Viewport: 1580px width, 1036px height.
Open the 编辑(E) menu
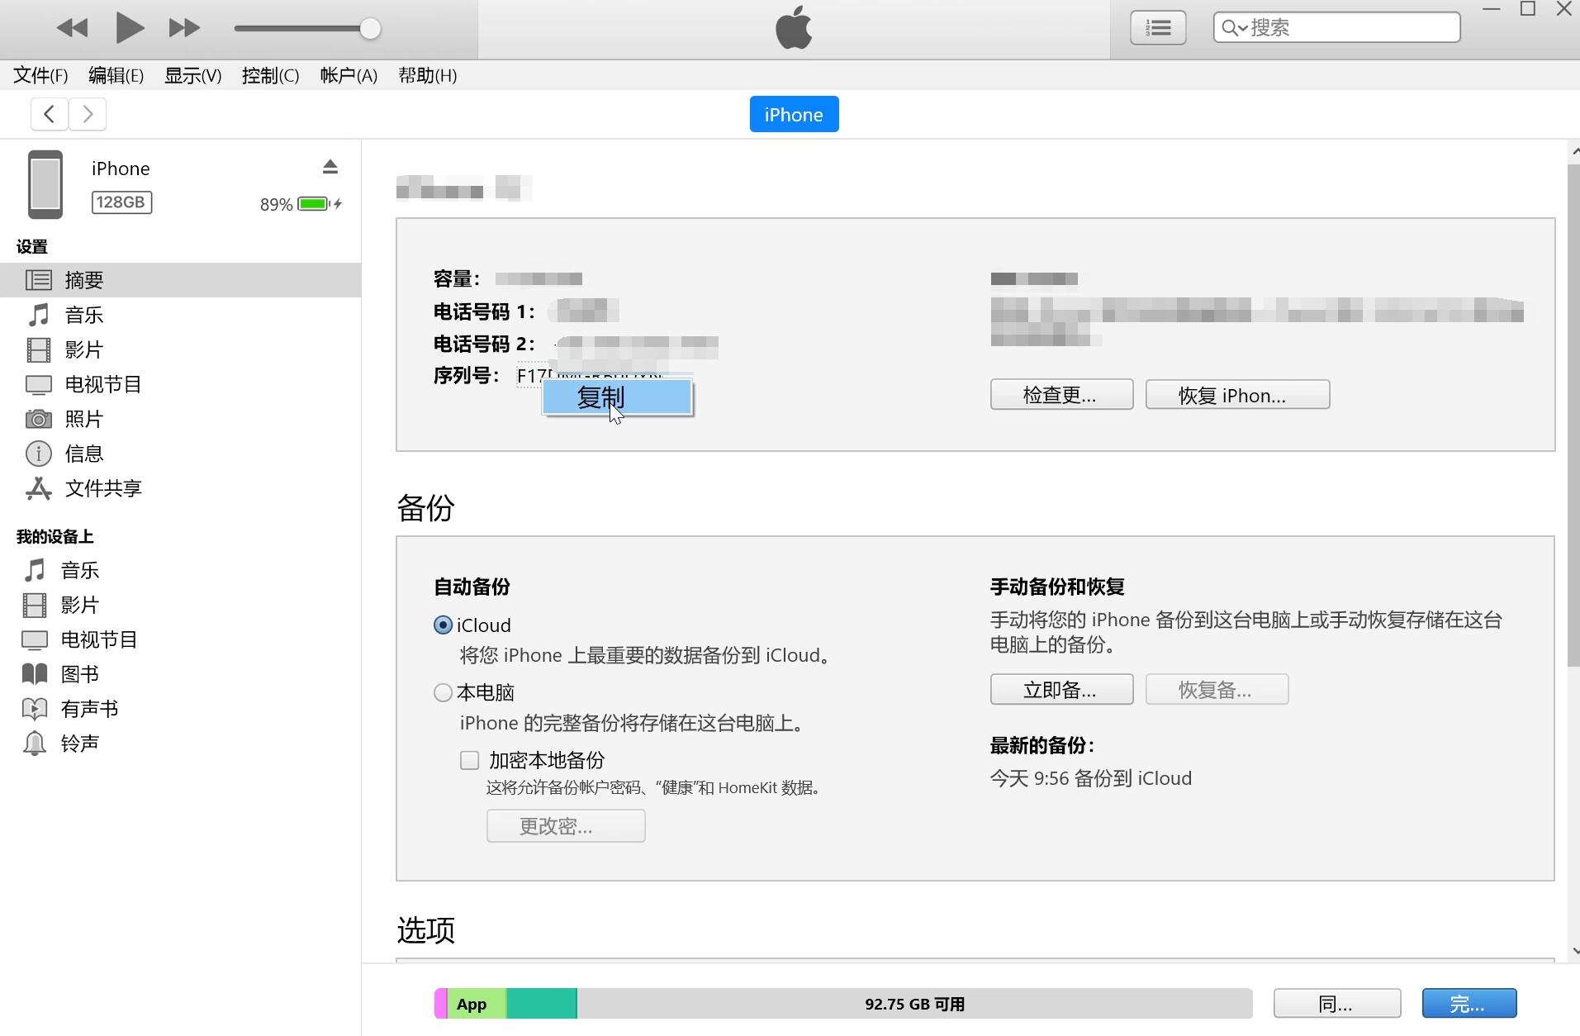(116, 75)
